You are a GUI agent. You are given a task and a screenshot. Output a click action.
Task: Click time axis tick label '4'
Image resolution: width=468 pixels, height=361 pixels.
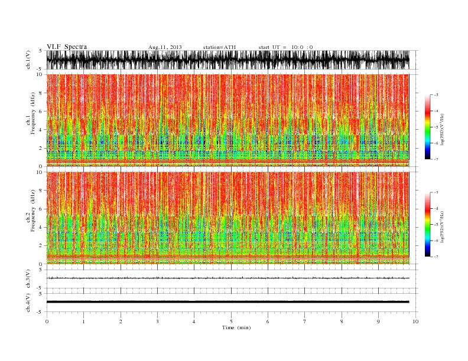click(x=194, y=321)
